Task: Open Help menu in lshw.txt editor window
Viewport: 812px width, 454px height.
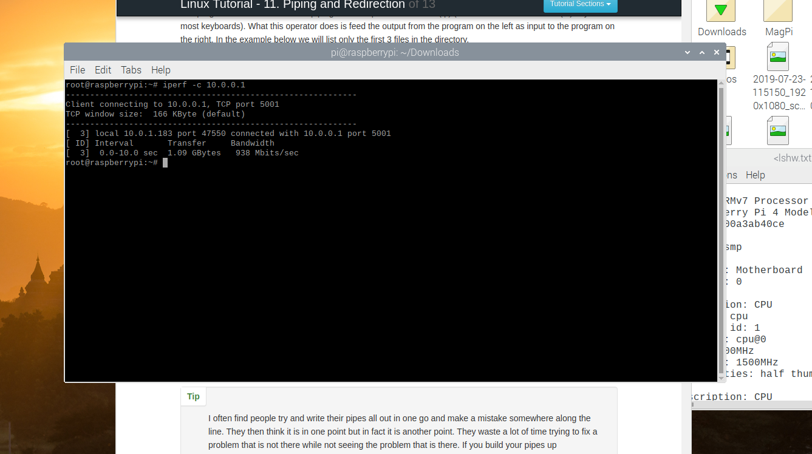Action: 756,175
